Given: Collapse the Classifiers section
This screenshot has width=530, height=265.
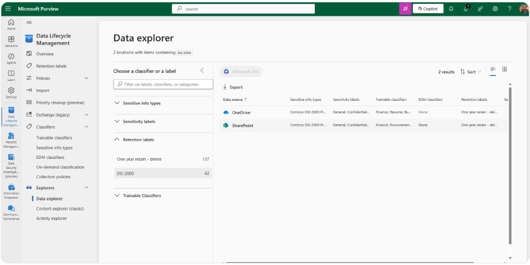Looking at the screenshot, I should point(86,127).
